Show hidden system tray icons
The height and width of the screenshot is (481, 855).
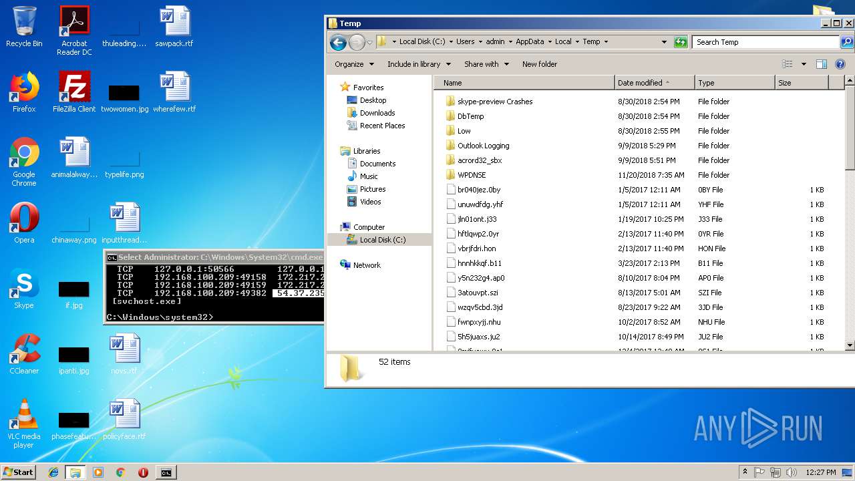pos(745,472)
